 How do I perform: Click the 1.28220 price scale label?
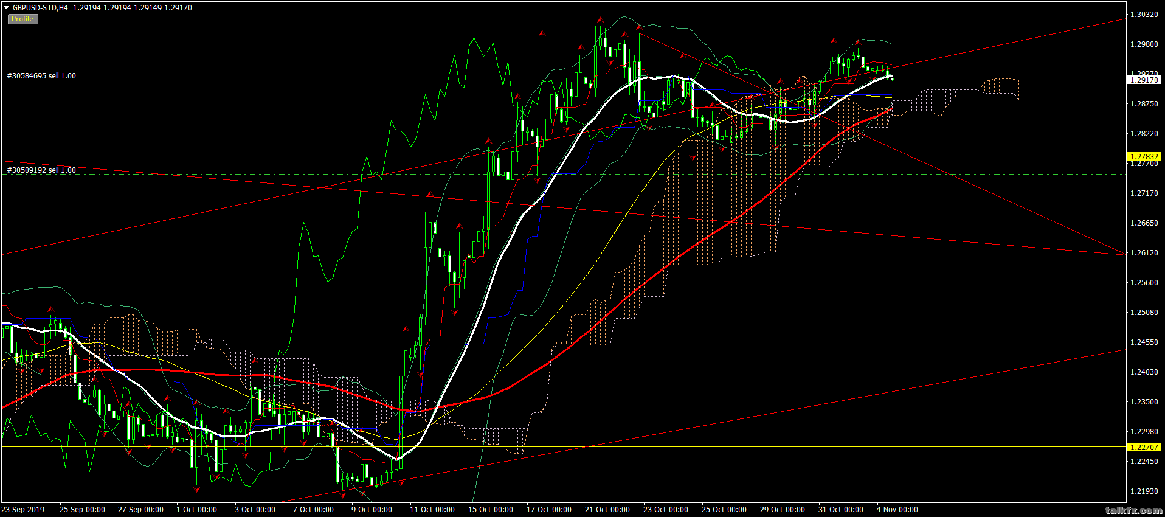(x=1144, y=133)
